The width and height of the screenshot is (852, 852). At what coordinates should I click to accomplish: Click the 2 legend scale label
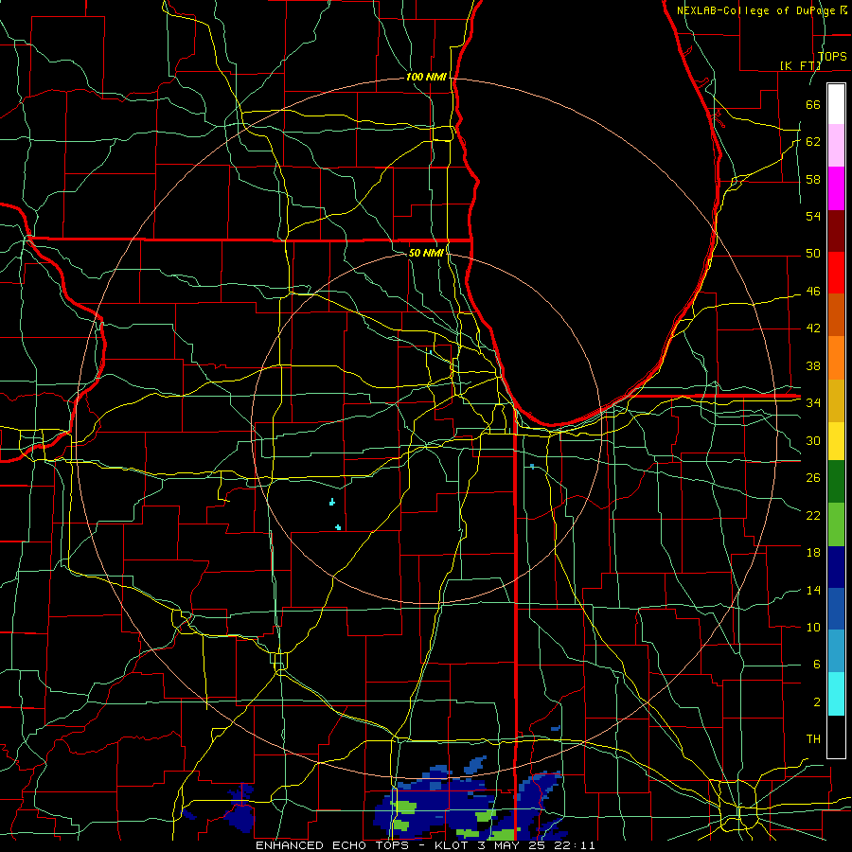pos(816,702)
